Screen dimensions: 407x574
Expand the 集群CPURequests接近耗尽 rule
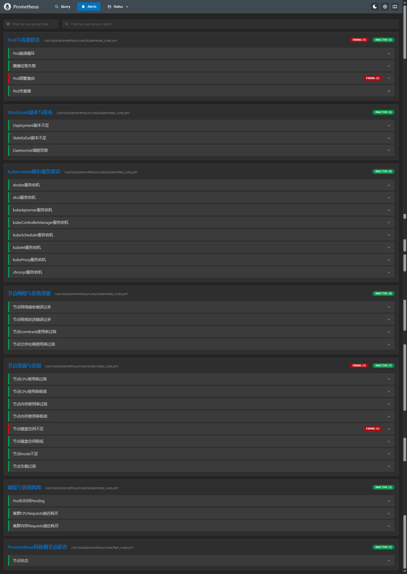click(201, 514)
